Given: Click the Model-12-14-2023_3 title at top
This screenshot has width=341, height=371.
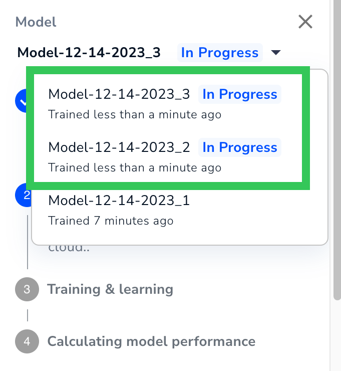Looking at the screenshot, I should 89,53.
